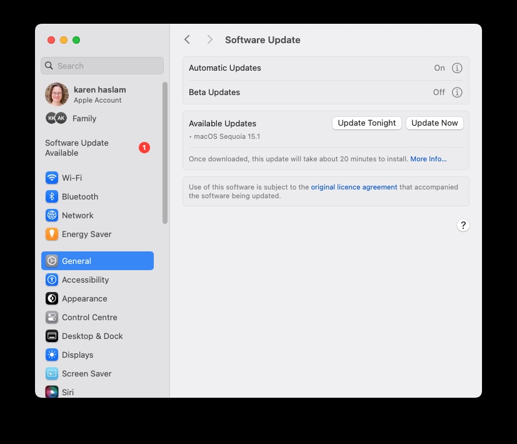Click the Update Tonight button
This screenshot has height=444, width=517.
(366, 123)
